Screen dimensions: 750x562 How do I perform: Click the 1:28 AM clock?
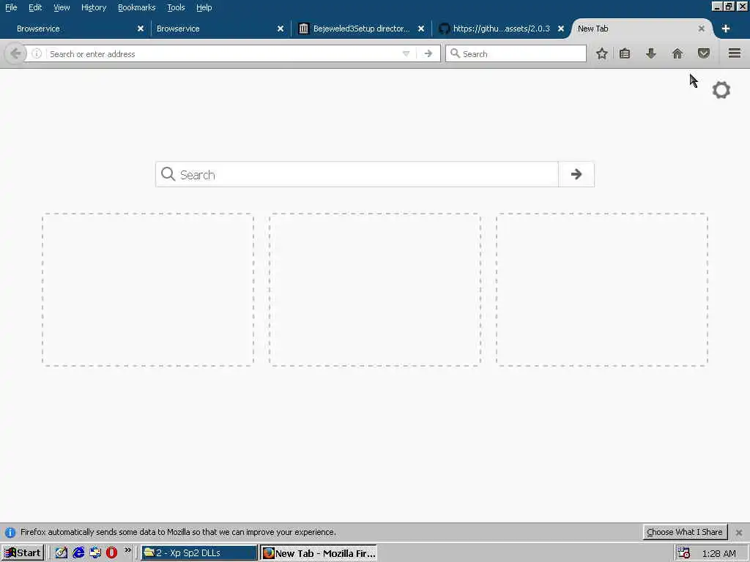[719, 553]
